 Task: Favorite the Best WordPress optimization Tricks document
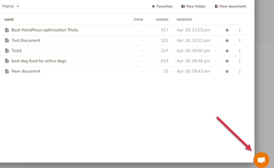227,30
